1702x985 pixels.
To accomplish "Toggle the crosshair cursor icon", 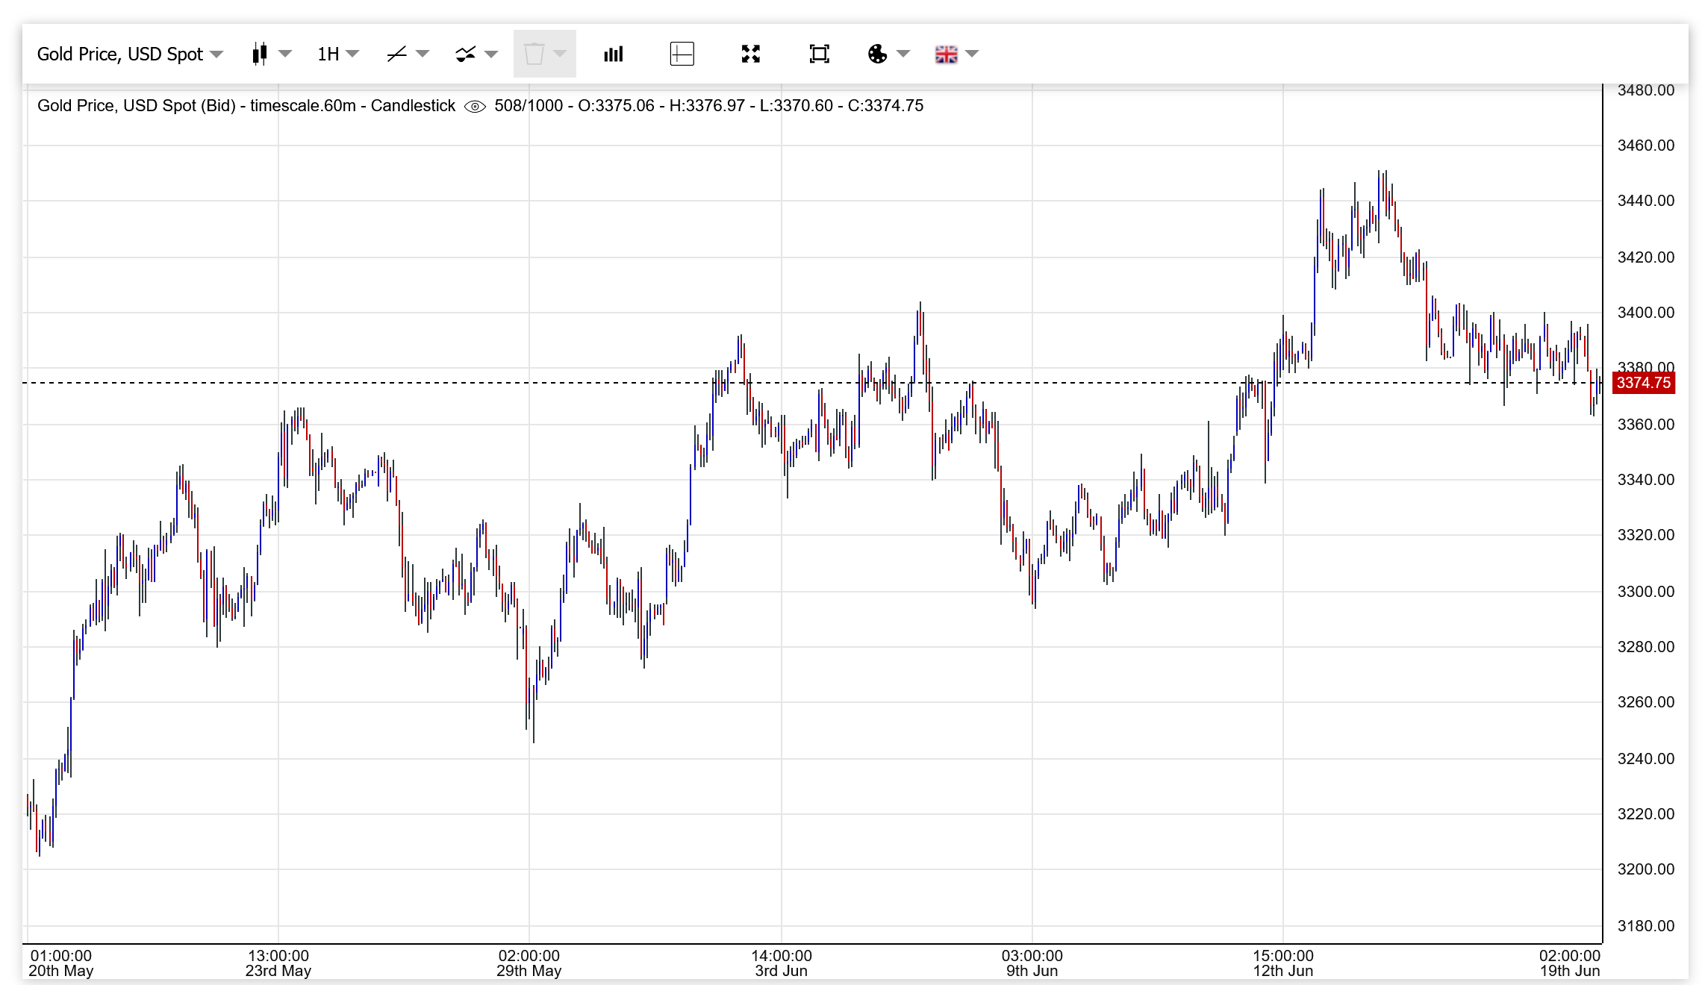I will 682,54.
